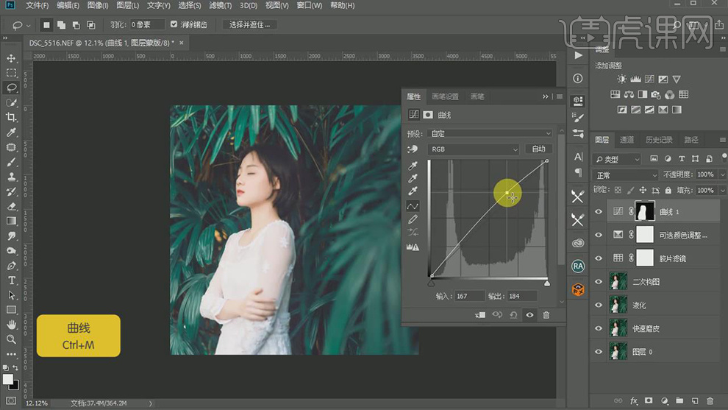Select the Lasso tool in the toolbar
The image size is (728, 410).
pos(11,88)
